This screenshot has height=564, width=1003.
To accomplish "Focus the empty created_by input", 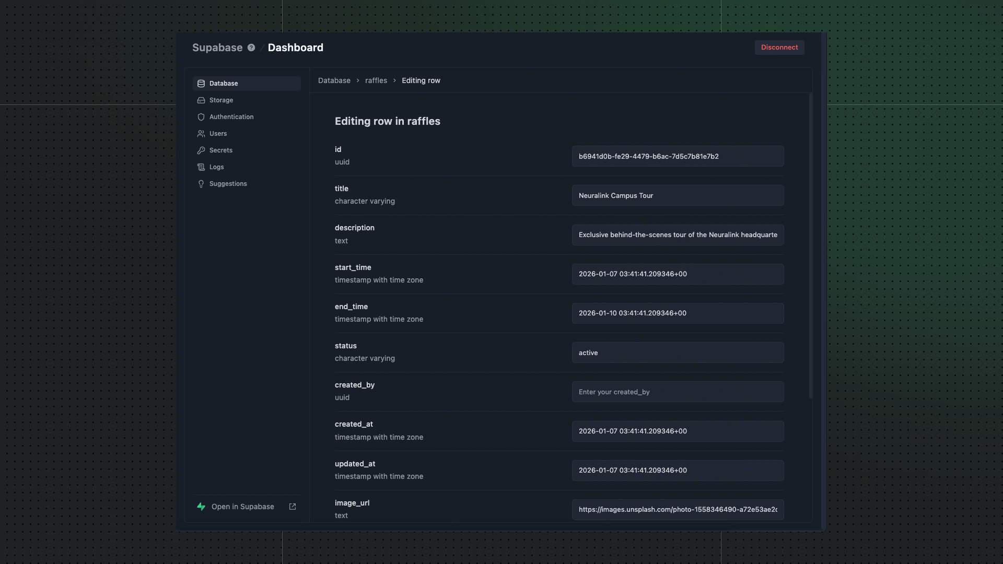I will pyautogui.click(x=678, y=392).
